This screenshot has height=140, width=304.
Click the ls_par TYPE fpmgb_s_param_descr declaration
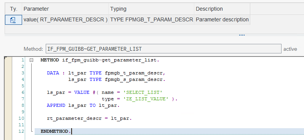[x=117, y=79]
